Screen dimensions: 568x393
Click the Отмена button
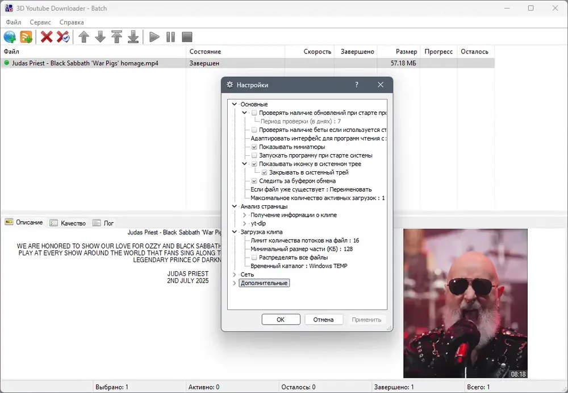coord(324,320)
